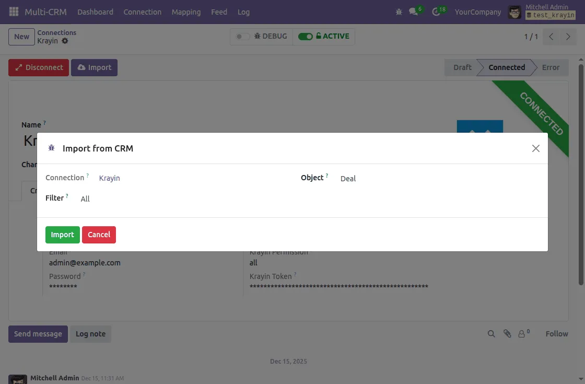This screenshot has width=585, height=384.
Task: Select the Draft status stage
Action: point(462,67)
